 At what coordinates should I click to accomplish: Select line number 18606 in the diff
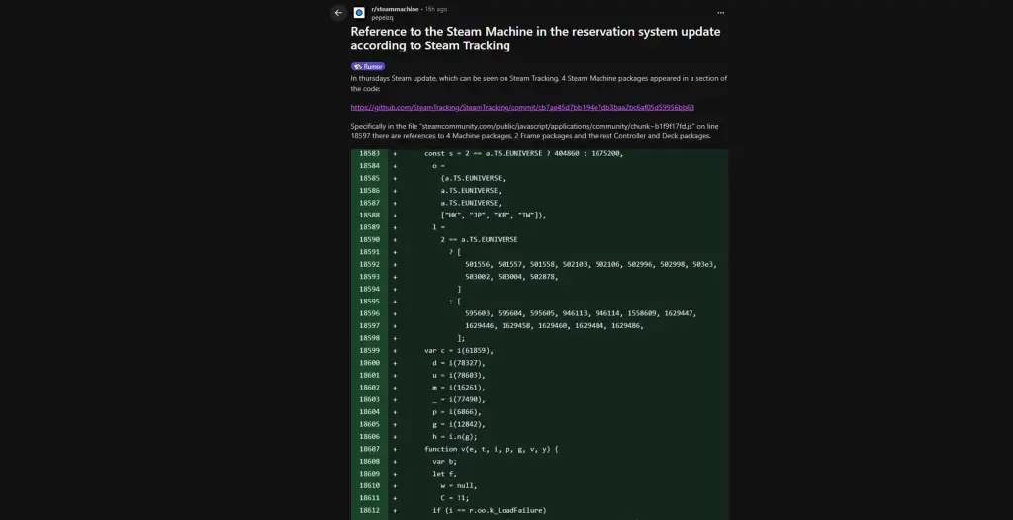point(370,436)
